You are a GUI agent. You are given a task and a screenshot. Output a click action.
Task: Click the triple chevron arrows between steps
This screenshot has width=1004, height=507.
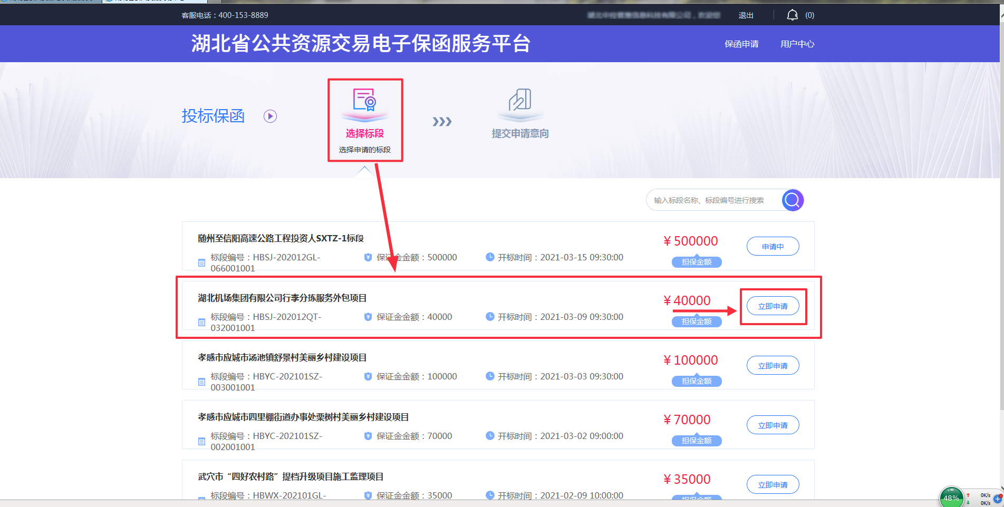(x=442, y=122)
